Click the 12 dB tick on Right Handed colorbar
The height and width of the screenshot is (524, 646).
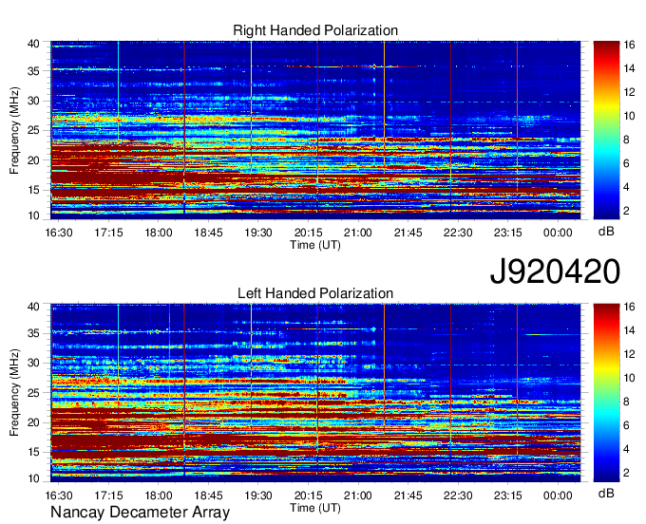pyautogui.click(x=629, y=92)
